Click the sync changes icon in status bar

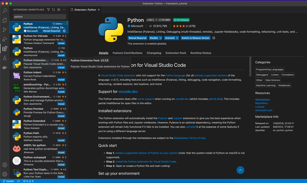click(x=18, y=181)
